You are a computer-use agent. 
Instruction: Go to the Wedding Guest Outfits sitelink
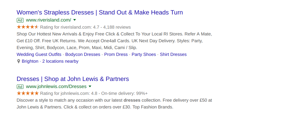tap(39, 55)
